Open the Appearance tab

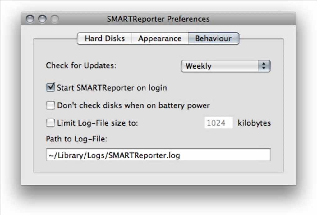click(x=160, y=38)
